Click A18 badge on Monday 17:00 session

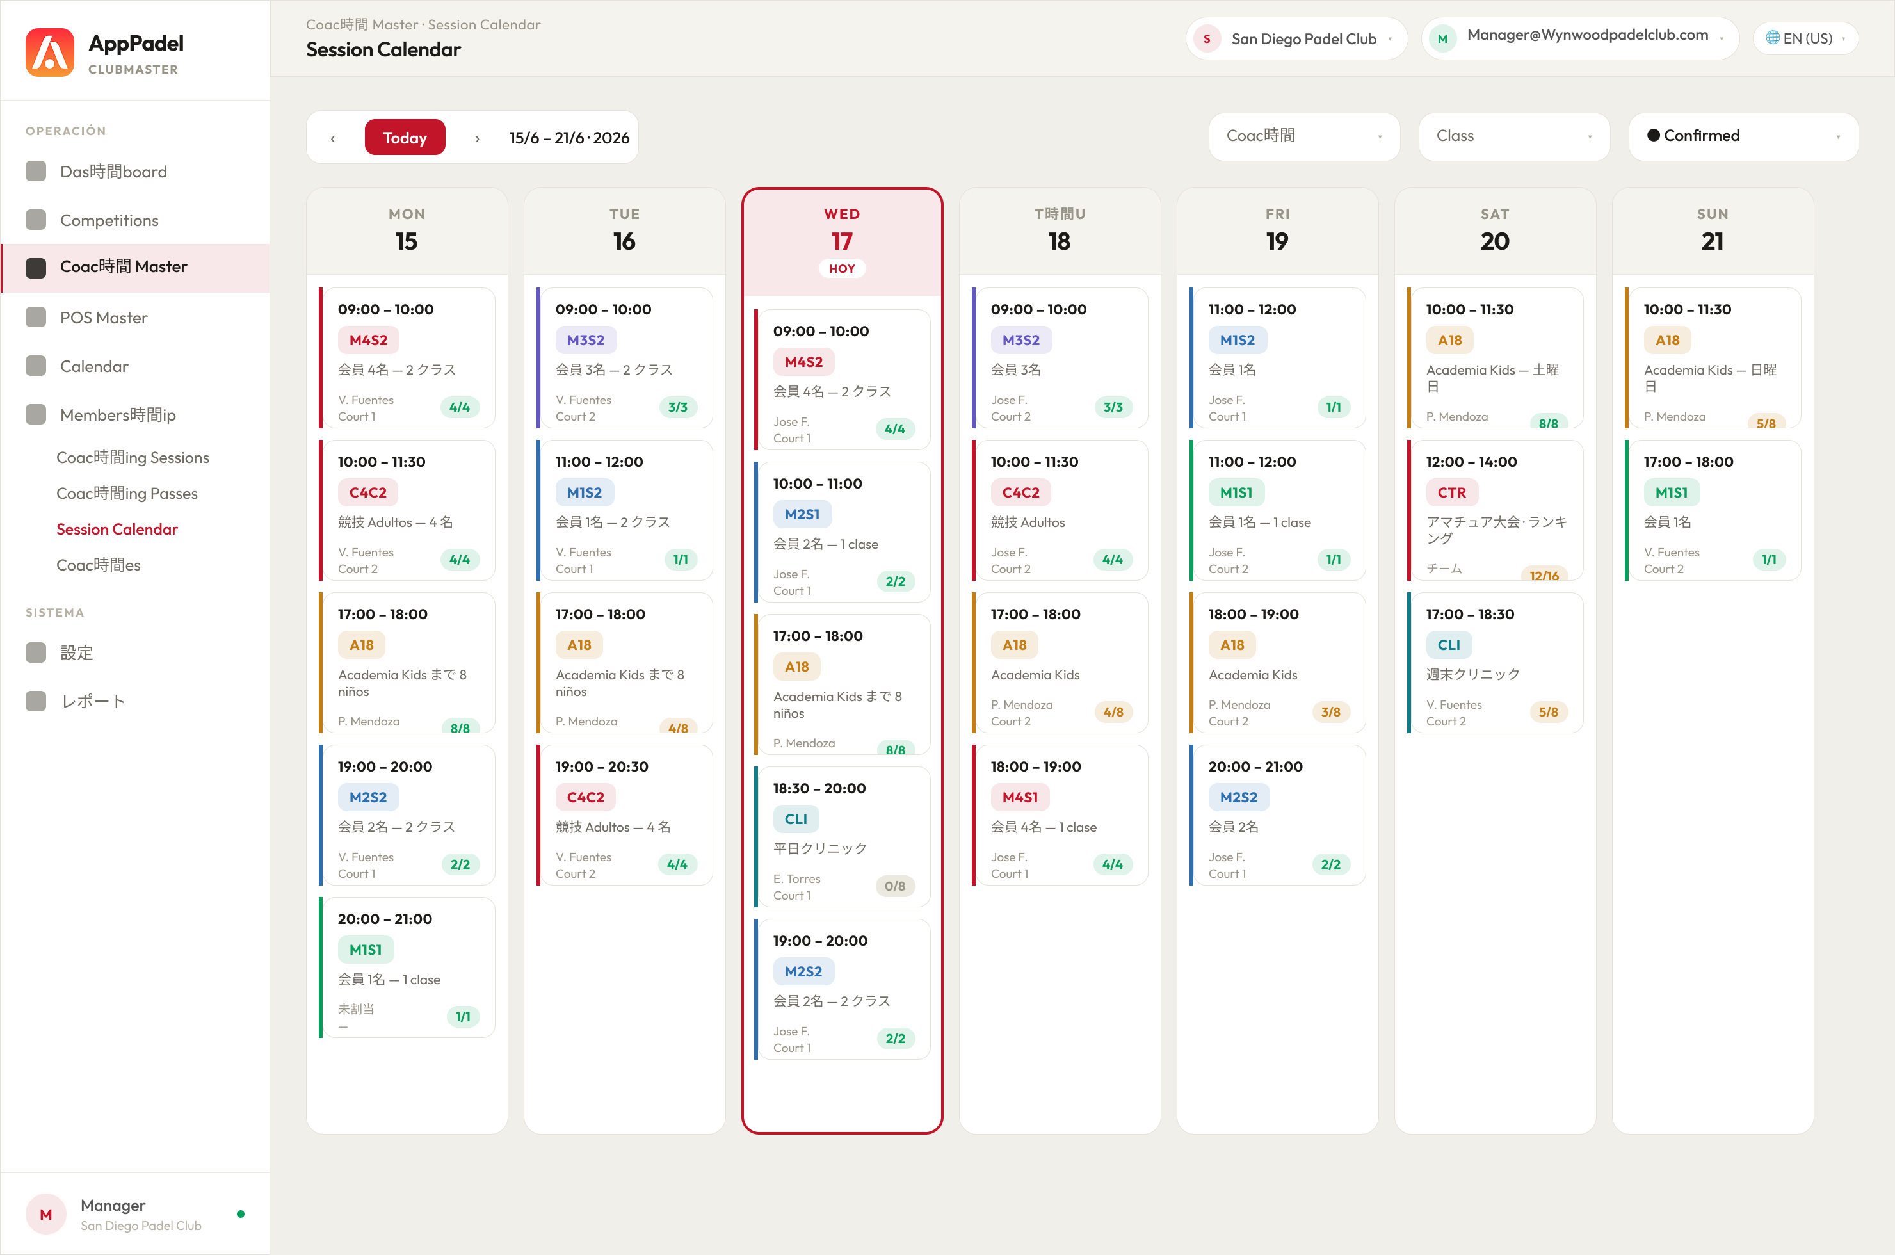point(362,645)
